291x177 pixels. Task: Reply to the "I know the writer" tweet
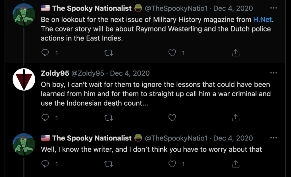(x=45, y=164)
